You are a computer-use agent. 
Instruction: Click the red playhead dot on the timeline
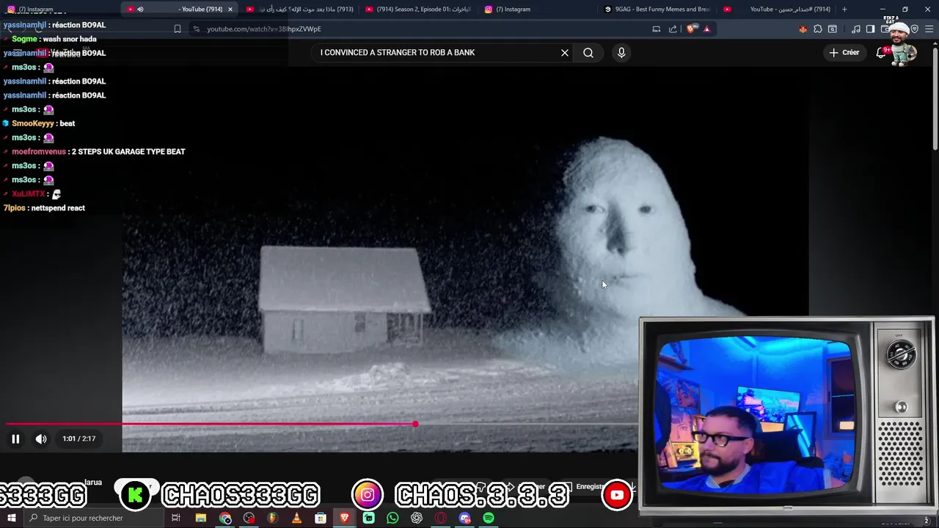[415, 424]
